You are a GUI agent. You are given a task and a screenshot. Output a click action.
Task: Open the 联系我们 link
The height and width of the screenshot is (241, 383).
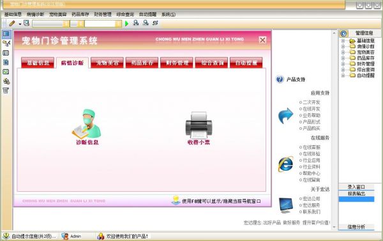[x=312, y=212]
